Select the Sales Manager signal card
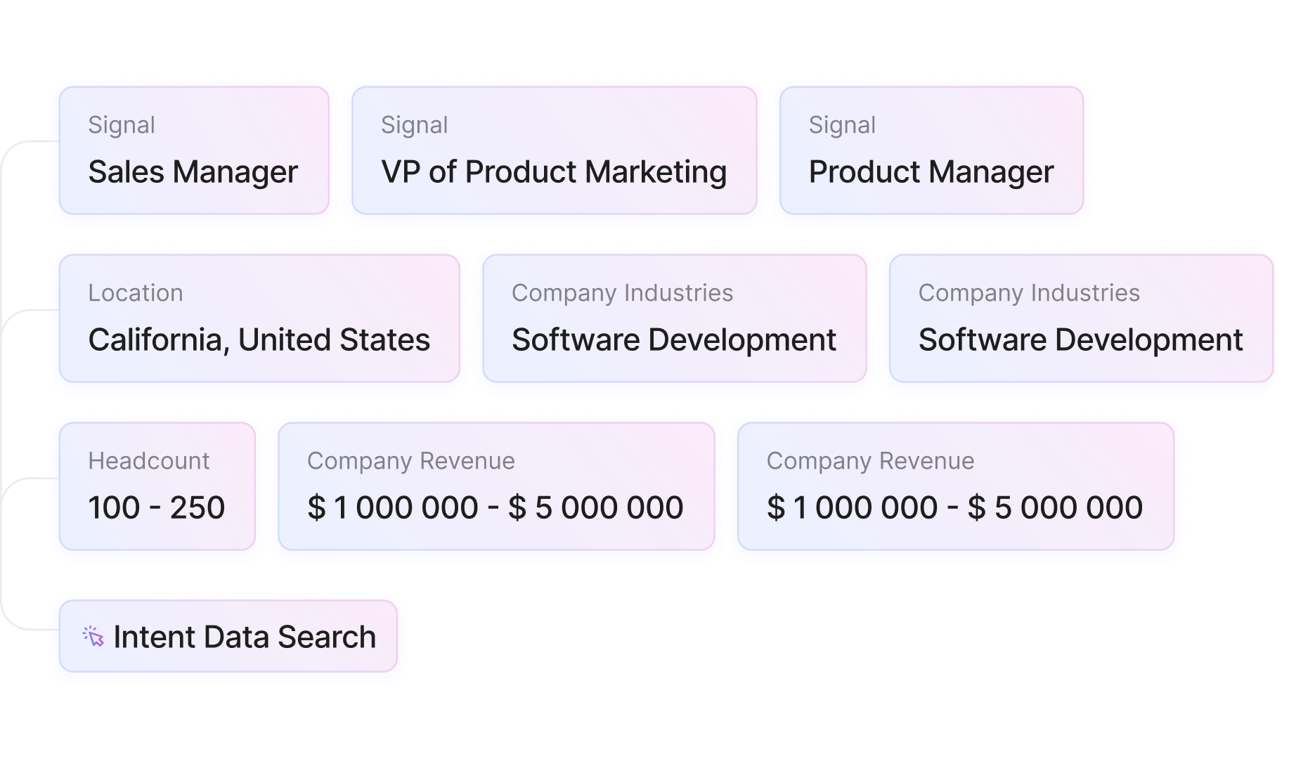1289x759 pixels. pyautogui.click(x=194, y=150)
